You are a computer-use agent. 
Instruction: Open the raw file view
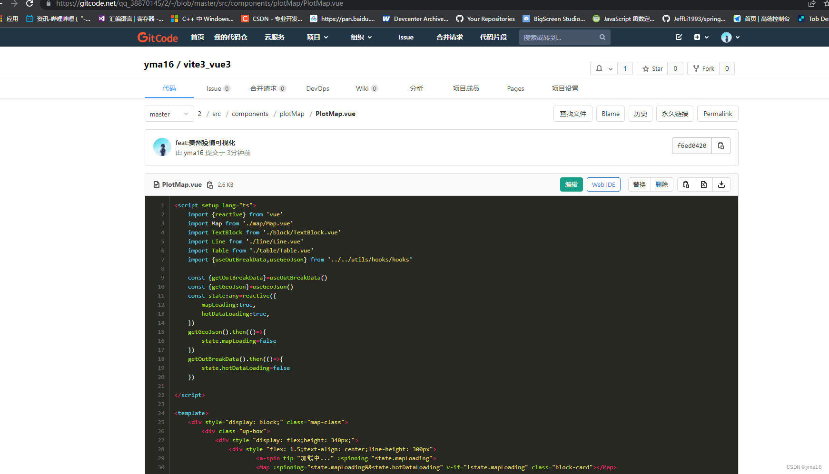[x=704, y=184]
